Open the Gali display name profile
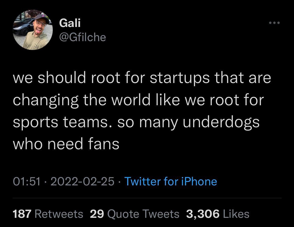Image resolution: width=294 pixels, height=227 pixels. (70, 24)
